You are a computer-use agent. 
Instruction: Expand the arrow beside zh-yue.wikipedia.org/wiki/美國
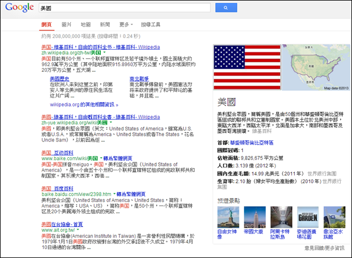[111, 123]
